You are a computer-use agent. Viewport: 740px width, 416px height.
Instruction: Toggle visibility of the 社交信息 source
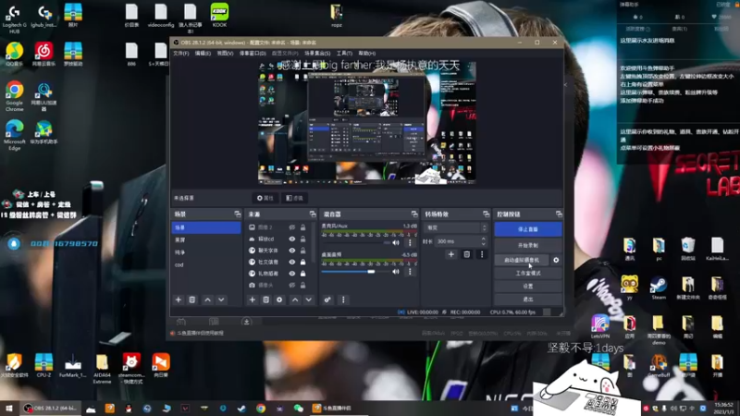(x=292, y=262)
